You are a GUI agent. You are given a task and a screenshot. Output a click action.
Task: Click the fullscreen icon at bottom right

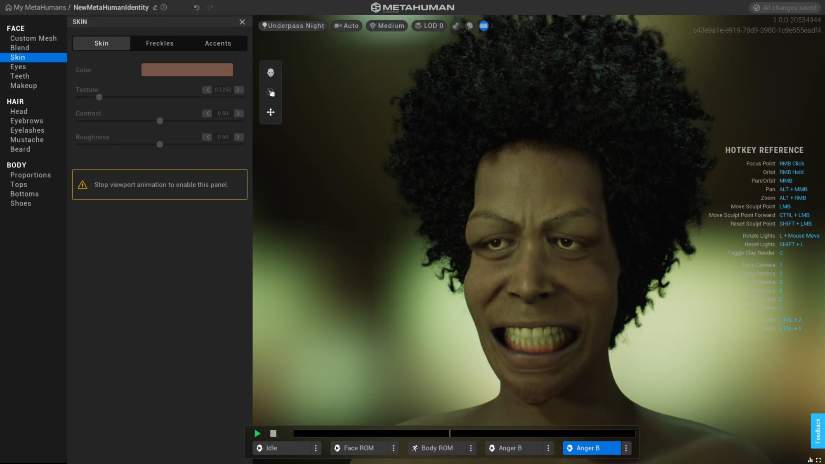point(819,460)
